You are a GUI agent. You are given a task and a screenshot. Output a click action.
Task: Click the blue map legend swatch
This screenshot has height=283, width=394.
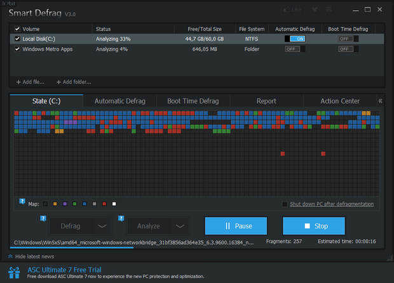[85, 204]
